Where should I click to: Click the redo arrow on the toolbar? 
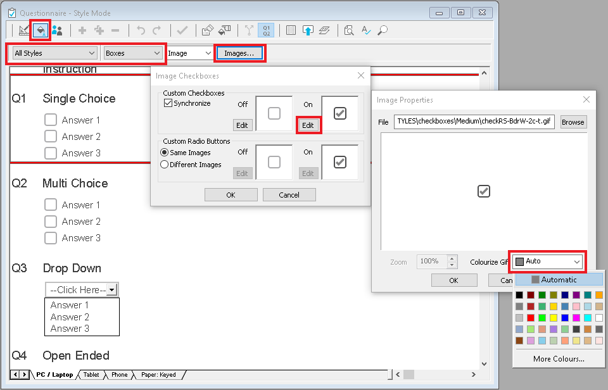point(158,30)
